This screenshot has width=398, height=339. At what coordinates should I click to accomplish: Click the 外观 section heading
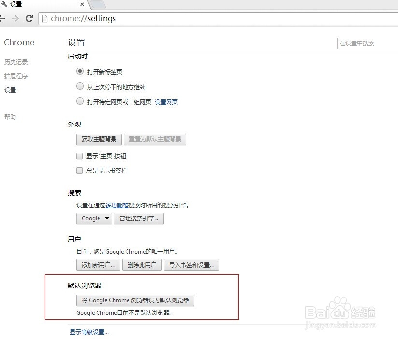(74, 124)
